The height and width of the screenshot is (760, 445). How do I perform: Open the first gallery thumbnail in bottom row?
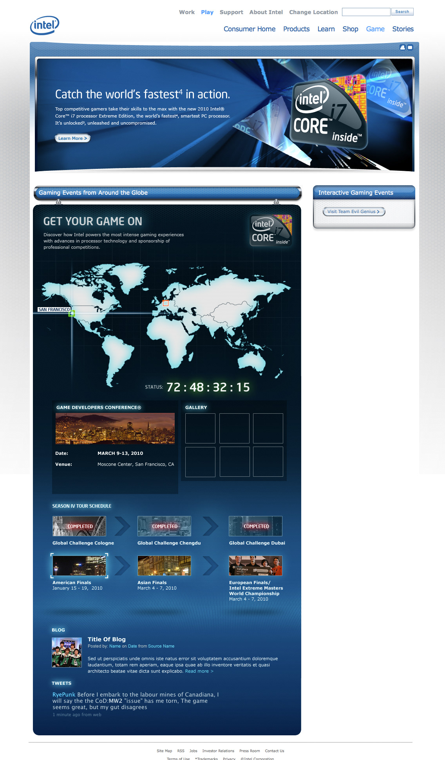pyautogui.click(x=200, y=462)
